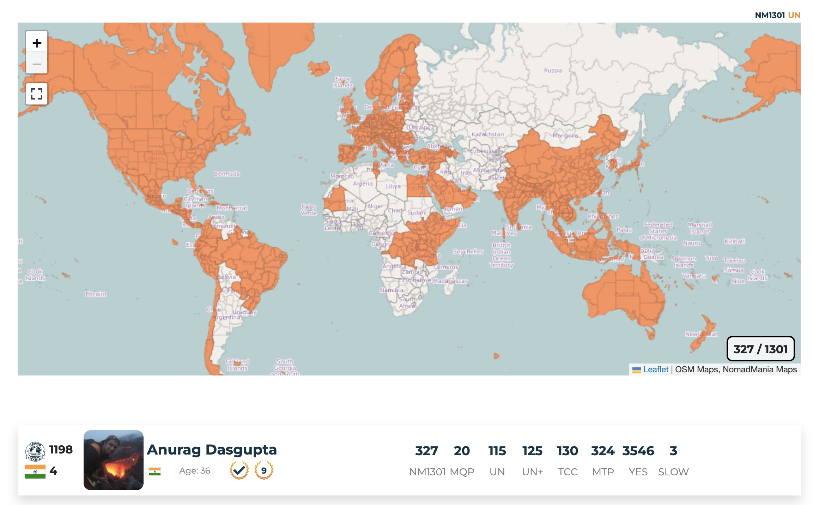Click the number 9 laurel badge

pyautogui.click(x=264, y=470)
